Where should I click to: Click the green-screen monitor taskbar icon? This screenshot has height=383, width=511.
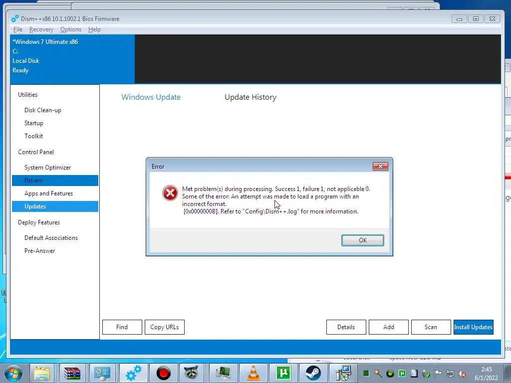[x=223, y=373]
